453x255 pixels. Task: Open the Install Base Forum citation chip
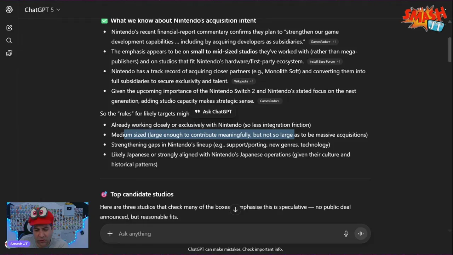click(x=324, y=62)
